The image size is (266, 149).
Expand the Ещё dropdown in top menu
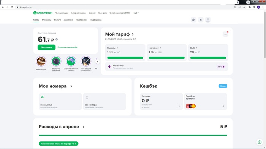(x=136, y=13)
